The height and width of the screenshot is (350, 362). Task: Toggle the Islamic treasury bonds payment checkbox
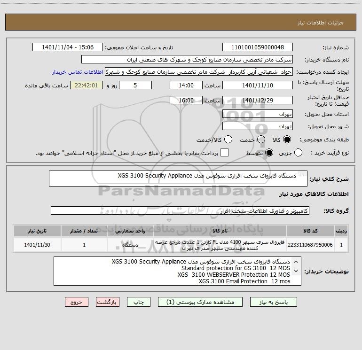(x=224, y=153)
